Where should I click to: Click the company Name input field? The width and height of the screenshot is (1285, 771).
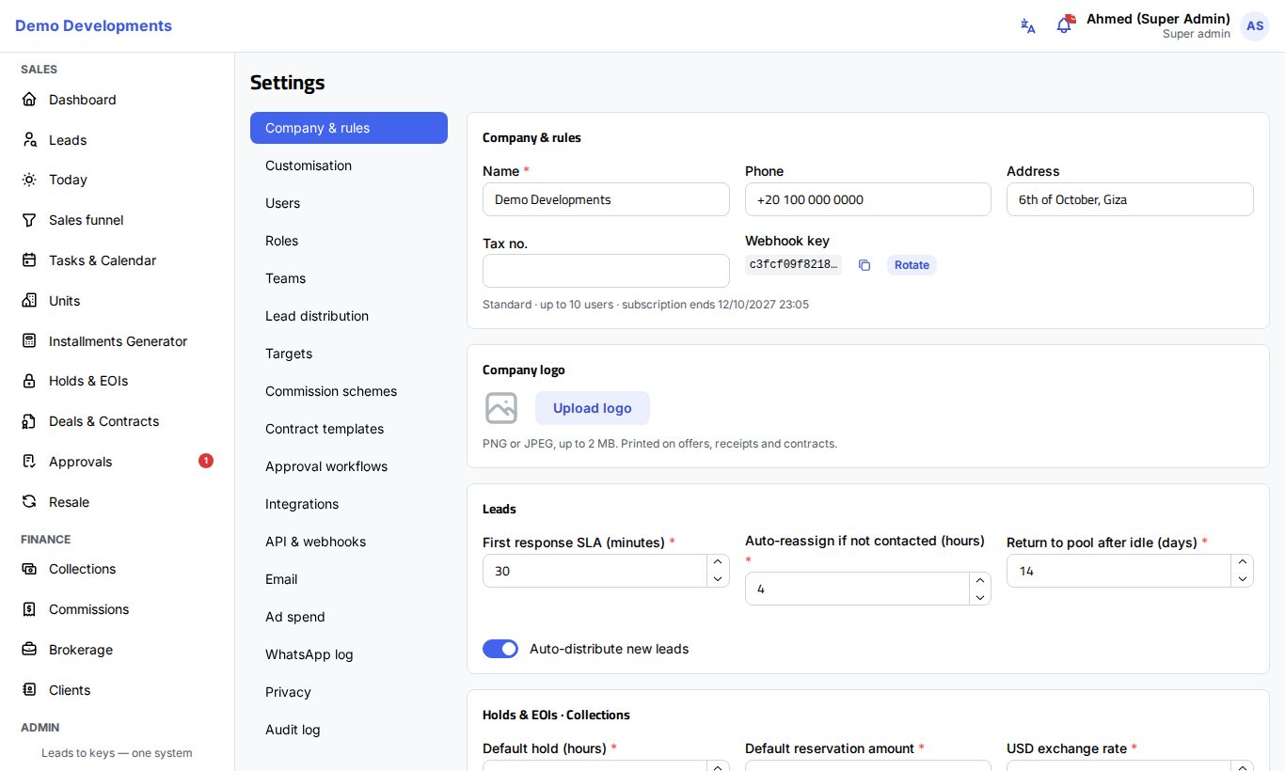[606, 199]
